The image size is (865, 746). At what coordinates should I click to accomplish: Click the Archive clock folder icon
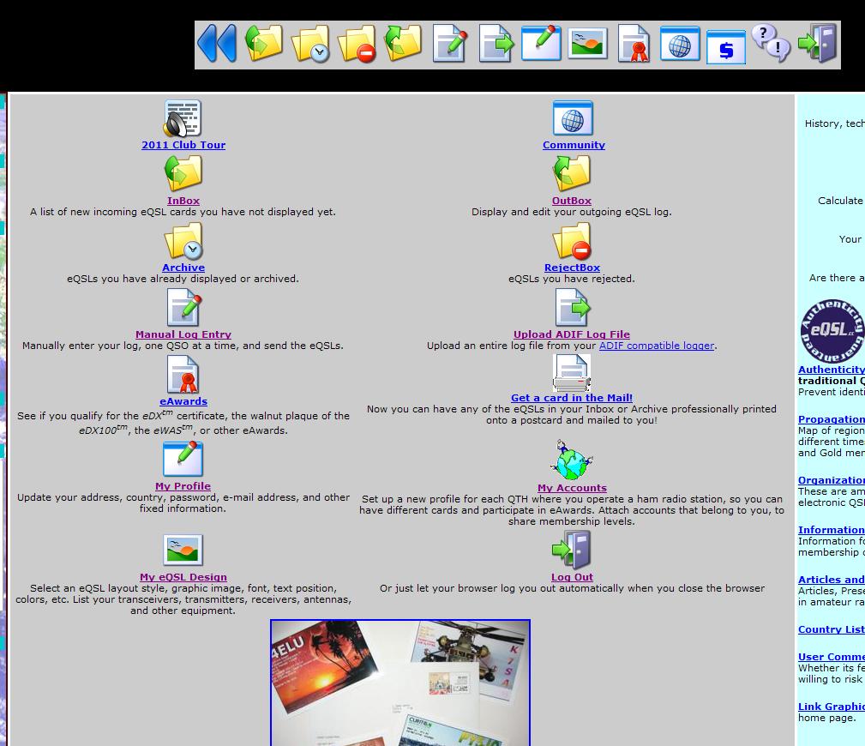pos(183,241)
